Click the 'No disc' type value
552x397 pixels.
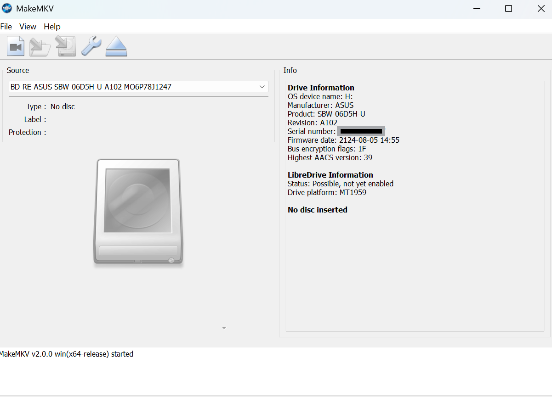[x=63, y=106]
